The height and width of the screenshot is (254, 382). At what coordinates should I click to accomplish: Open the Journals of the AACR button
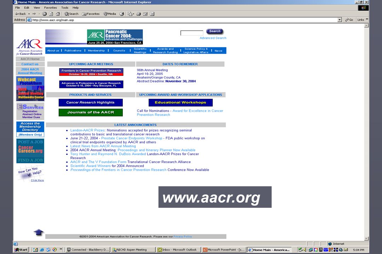tap(91, 112)
